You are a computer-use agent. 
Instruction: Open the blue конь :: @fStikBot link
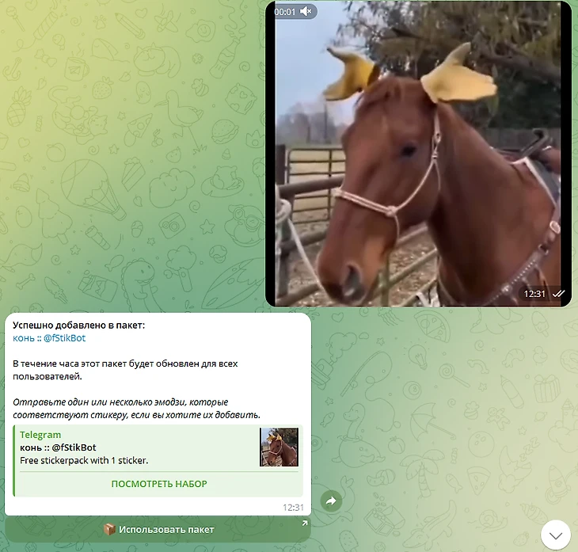click(49, 337)
